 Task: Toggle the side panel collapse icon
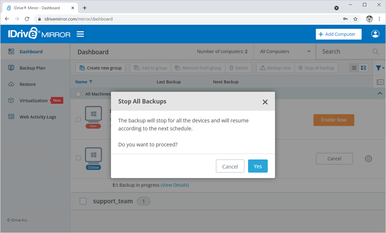(x=380, y=82)
